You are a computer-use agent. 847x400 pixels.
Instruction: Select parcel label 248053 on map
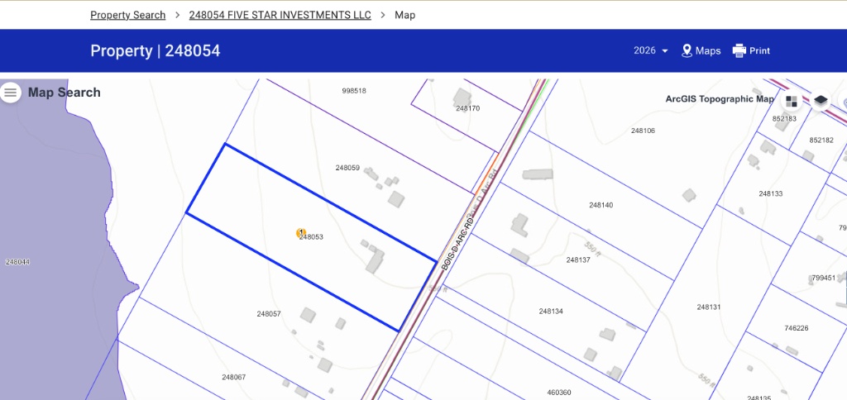(x=312, y=237)
